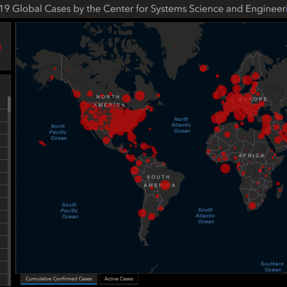
Task: Select the red circle over Ecuador
Action: click(x=134, y=170)
